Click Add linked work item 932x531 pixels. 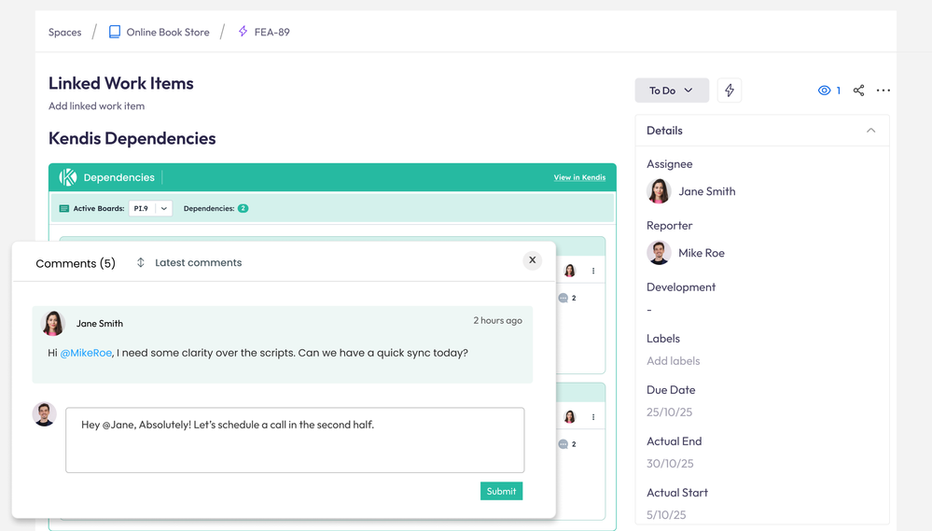pyautogui.click(x=96, y=105)
